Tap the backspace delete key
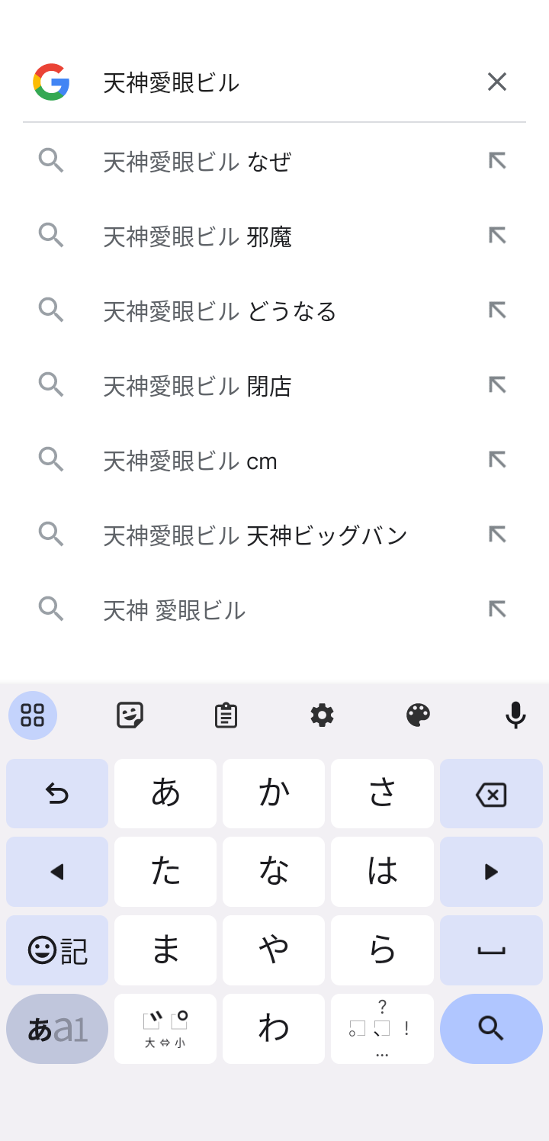 pos(491,794)
